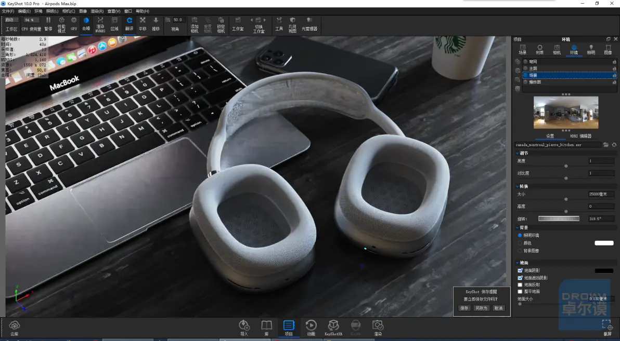Viewport: 620px width, 341px height.
Task: Click the white background color swatch
Action: (x=604, y=243)
